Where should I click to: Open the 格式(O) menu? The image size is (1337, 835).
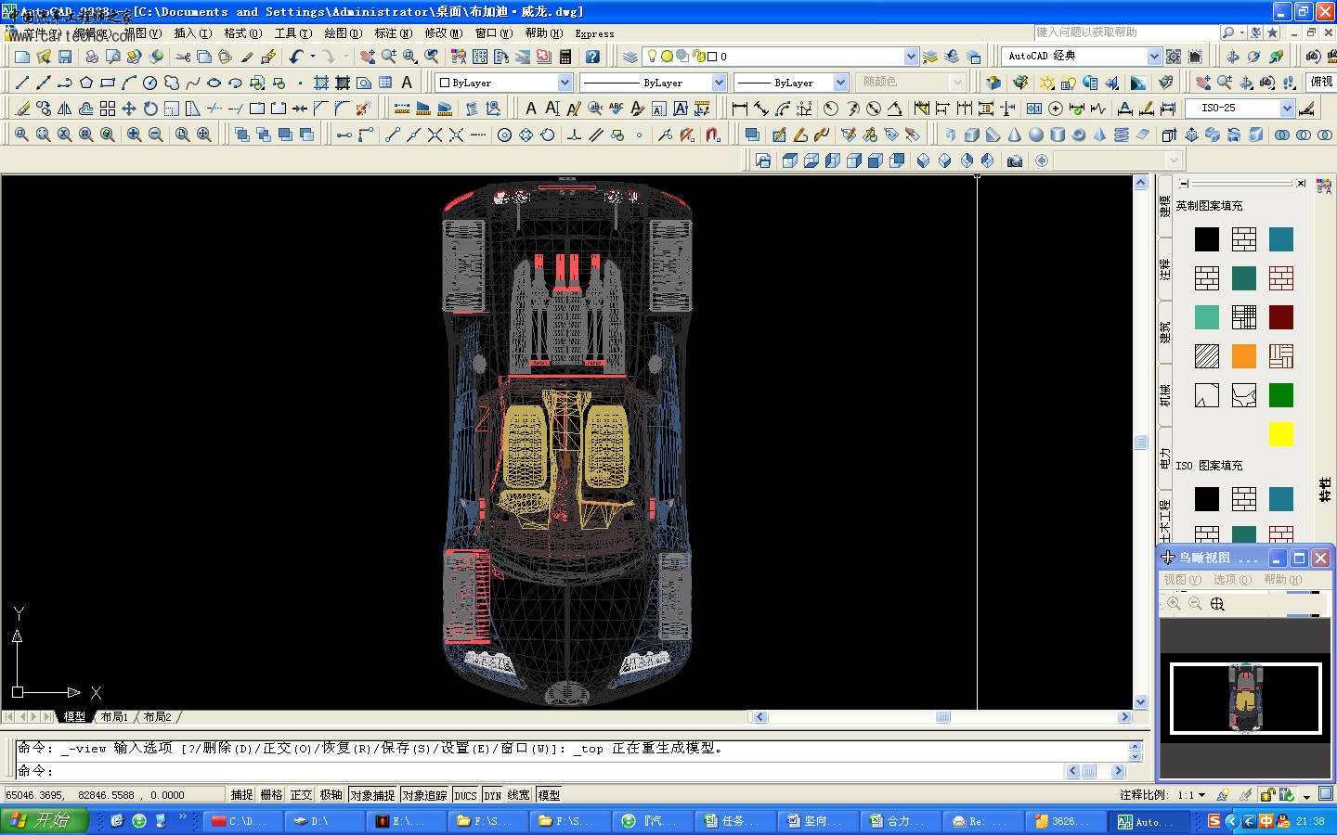(x=243, y=33)
